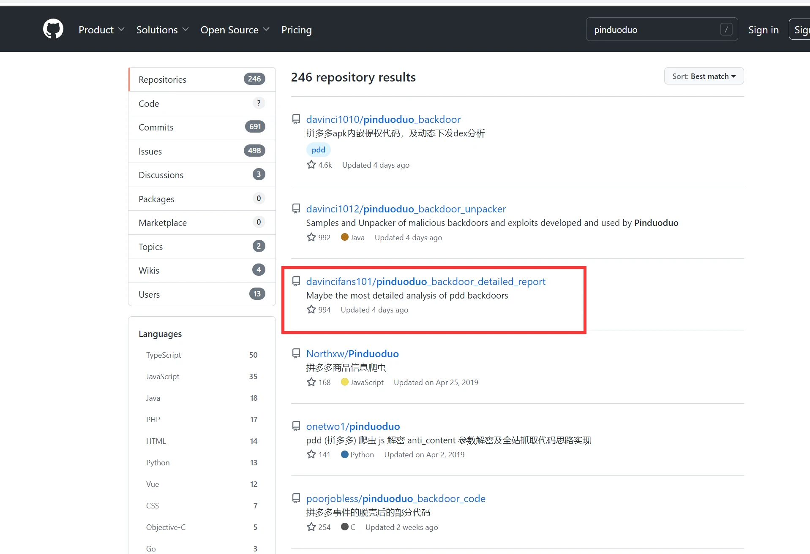Screen dimensions: 810x554
Task: Expand the Product menu
Action: tap(101, 30)
